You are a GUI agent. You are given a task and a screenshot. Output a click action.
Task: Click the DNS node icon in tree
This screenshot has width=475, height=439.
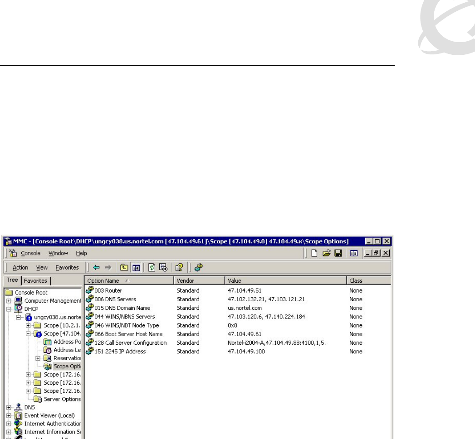19,407
